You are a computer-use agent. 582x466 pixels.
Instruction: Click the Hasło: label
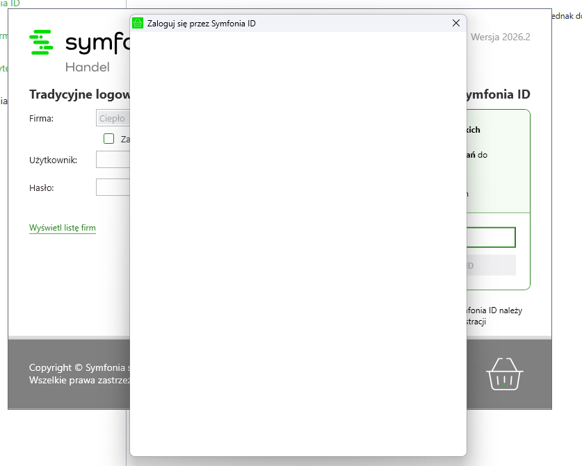click(x=41, y=188)
